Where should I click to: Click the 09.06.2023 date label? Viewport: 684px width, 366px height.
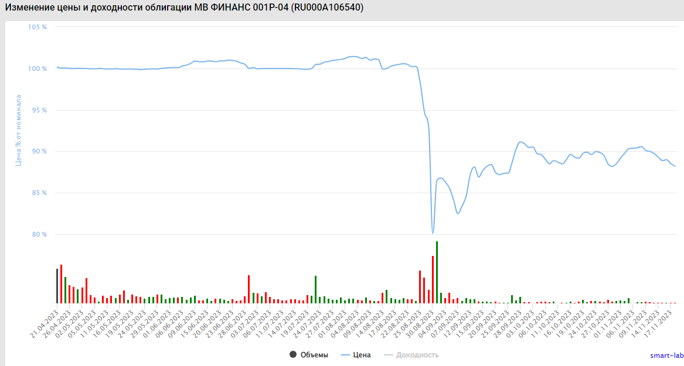(x=183, y=323)
